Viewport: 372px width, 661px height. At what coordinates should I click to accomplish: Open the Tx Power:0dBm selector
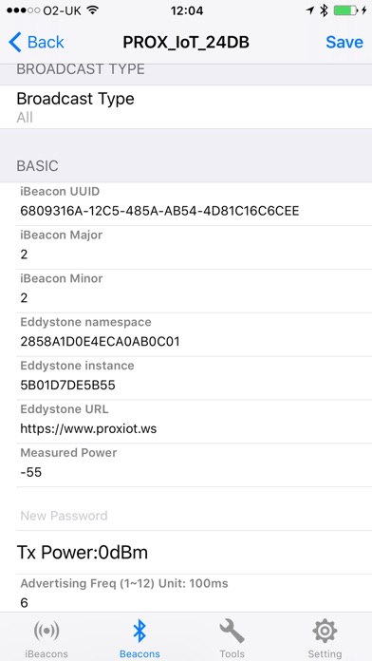pos(186,552)
